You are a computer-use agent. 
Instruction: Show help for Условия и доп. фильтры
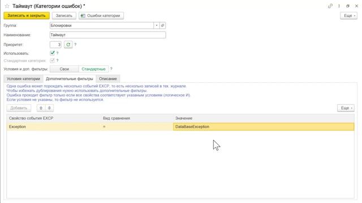111,69
